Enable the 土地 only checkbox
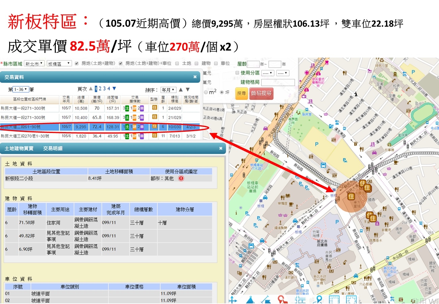 click(x=177, y=63)
